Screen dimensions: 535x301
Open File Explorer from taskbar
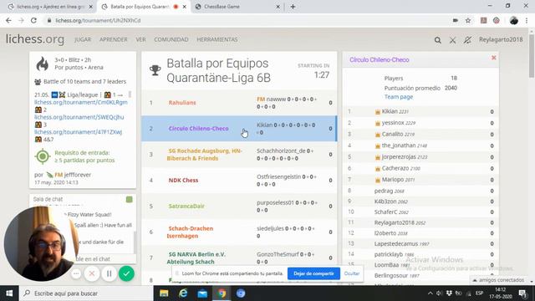(x=164, y=293)
